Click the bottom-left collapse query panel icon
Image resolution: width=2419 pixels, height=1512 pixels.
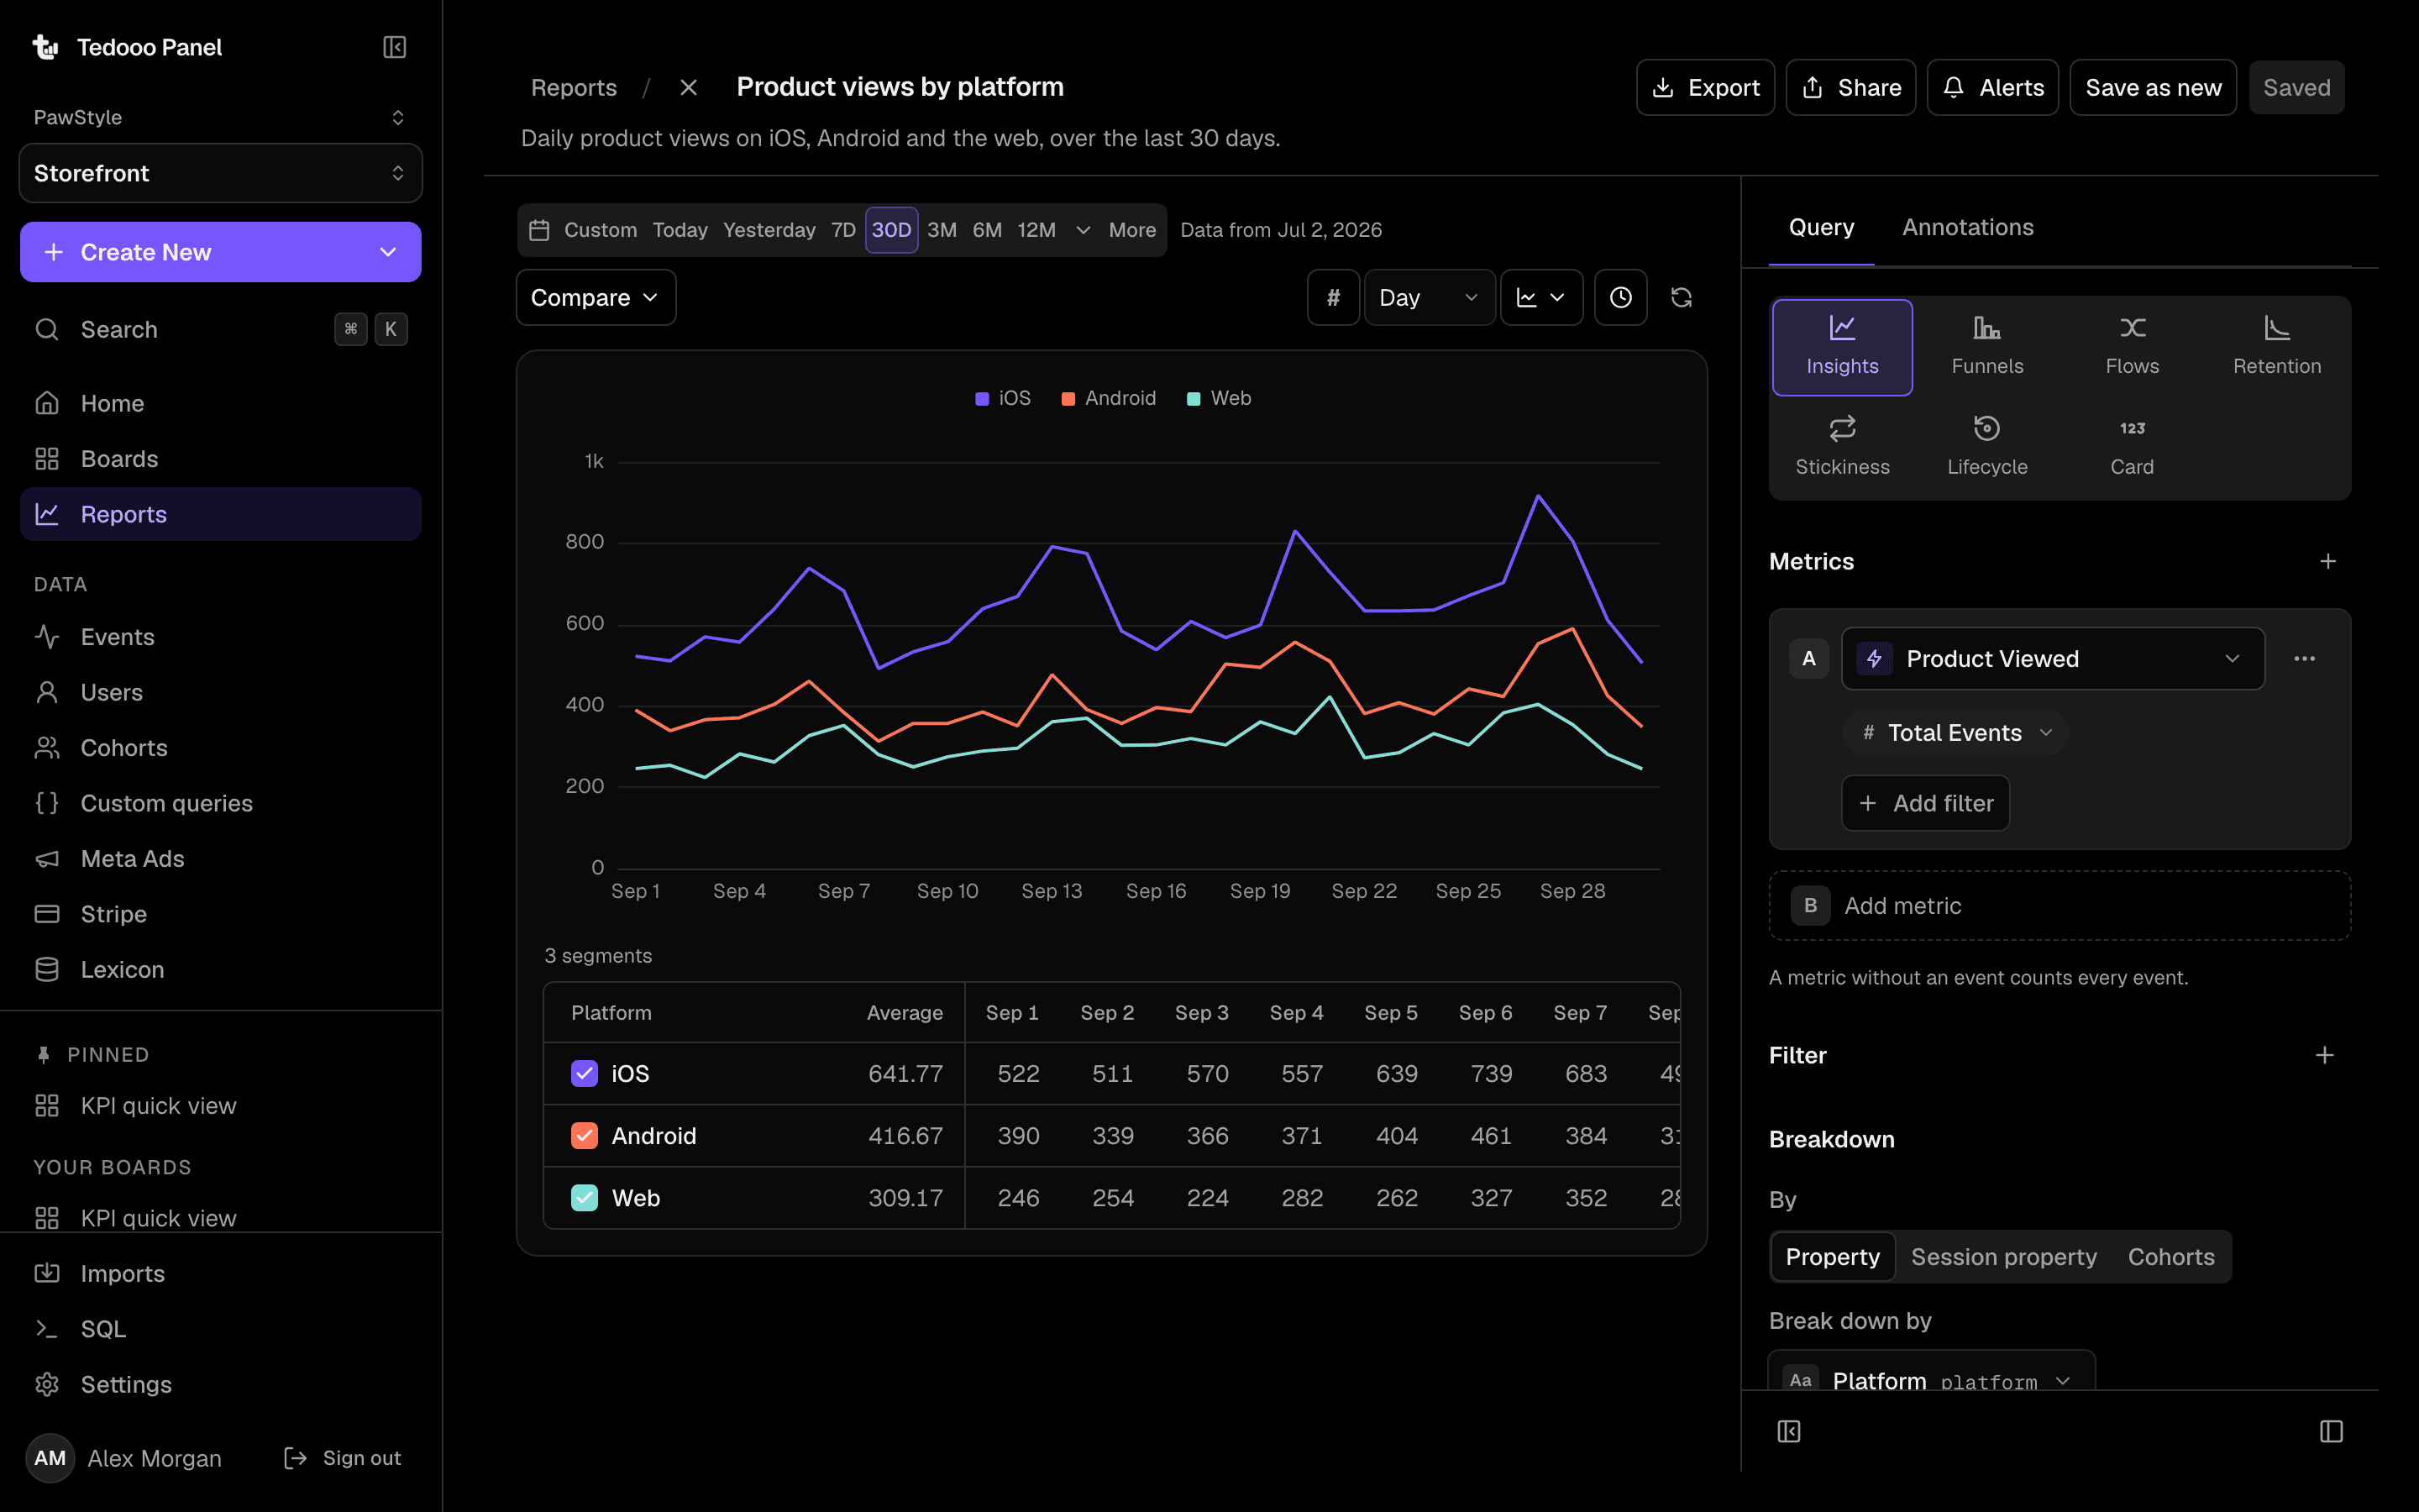click(1789, 1431)
